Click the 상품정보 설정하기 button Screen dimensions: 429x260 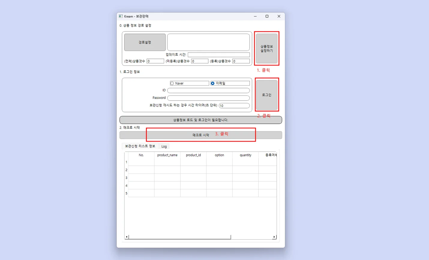pyautogui.click(x=267, y=49)
